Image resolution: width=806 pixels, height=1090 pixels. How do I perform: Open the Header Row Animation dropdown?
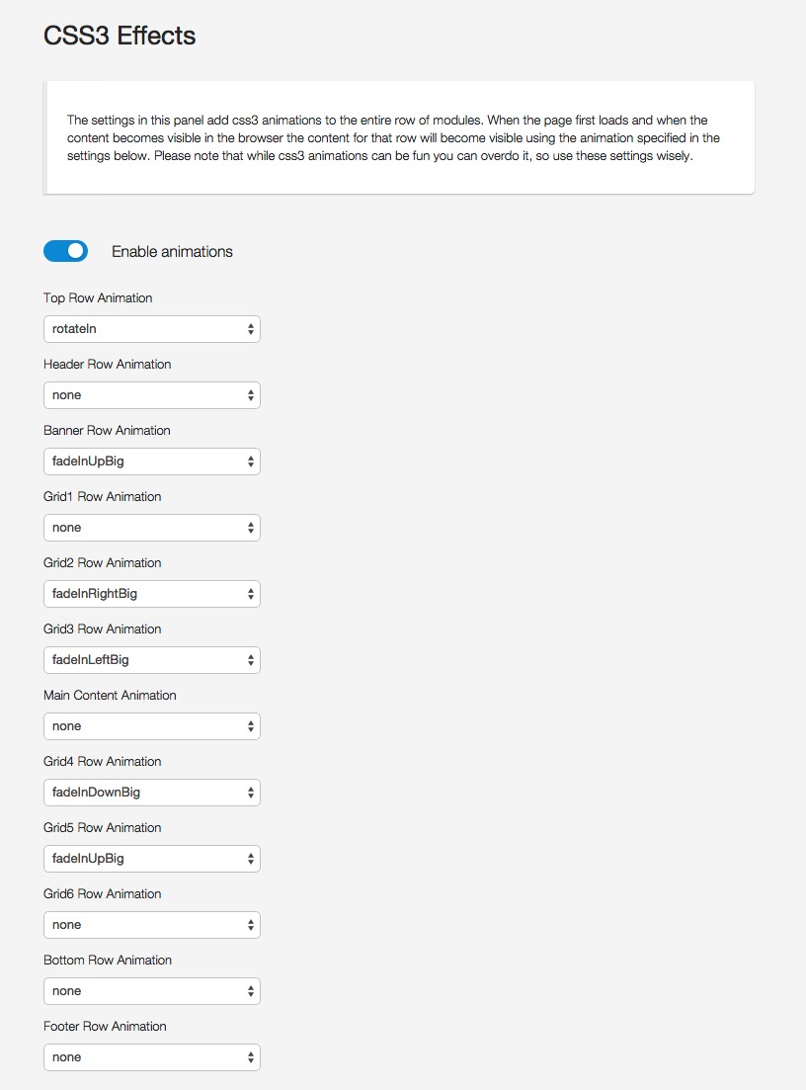point(152,395)
